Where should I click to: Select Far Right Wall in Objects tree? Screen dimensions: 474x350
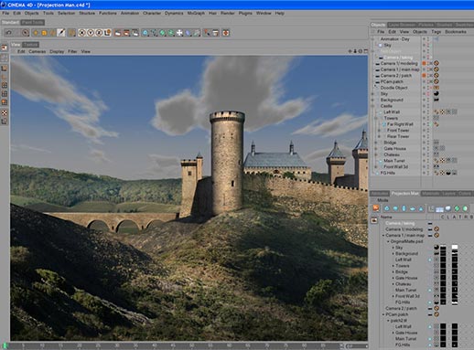[400, 124]
